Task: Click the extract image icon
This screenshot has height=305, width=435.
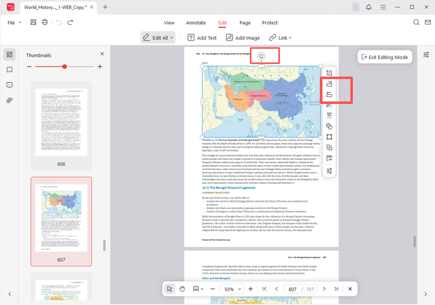Action: pyautogui.click(x=329, y=158)
